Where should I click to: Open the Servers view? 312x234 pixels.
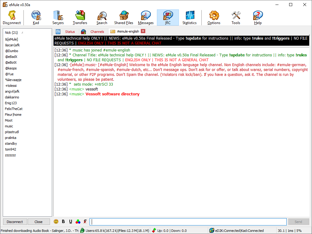(x=58, y=17)
